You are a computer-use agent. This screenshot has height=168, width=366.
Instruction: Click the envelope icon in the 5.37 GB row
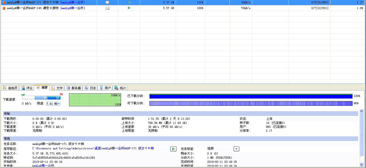coord(107,2)
